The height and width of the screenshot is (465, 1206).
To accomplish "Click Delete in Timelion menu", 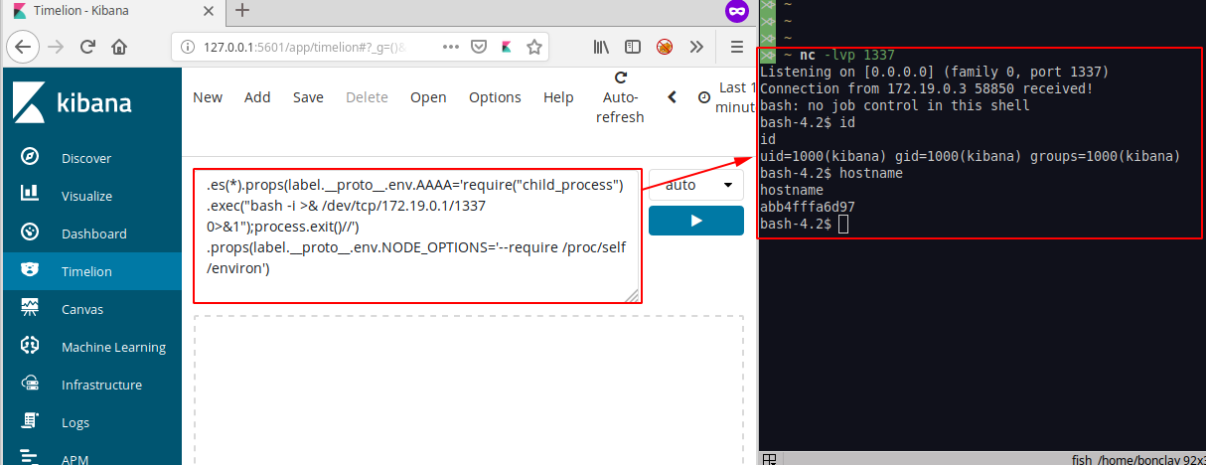I will (x=367, y=97).
